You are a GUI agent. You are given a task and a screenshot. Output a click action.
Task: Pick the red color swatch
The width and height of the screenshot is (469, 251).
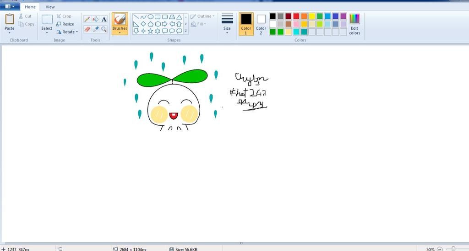click(296, 16)
